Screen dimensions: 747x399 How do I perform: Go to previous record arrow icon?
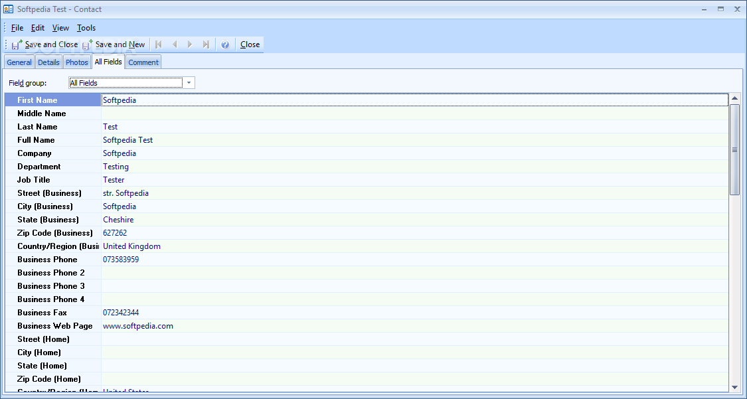click(x=175, y=44)
